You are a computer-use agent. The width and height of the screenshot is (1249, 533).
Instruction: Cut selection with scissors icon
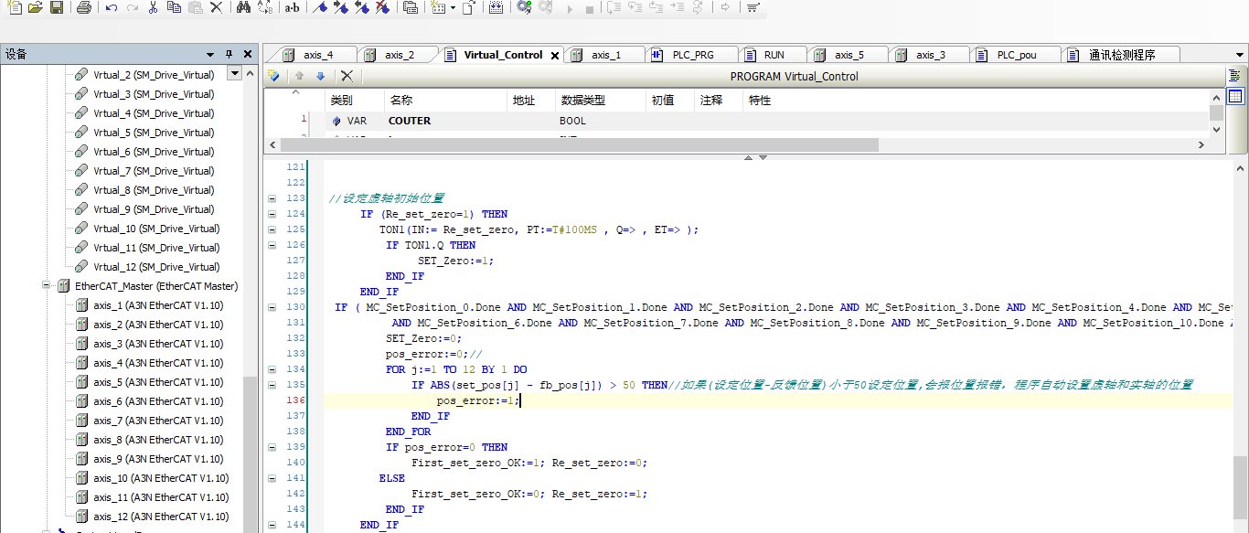(153, 7)
